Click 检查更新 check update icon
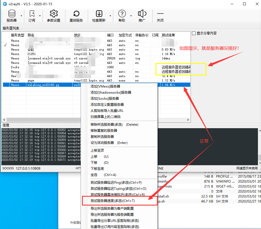The width and height of the screenshot is (261, 229). (99, 16)
